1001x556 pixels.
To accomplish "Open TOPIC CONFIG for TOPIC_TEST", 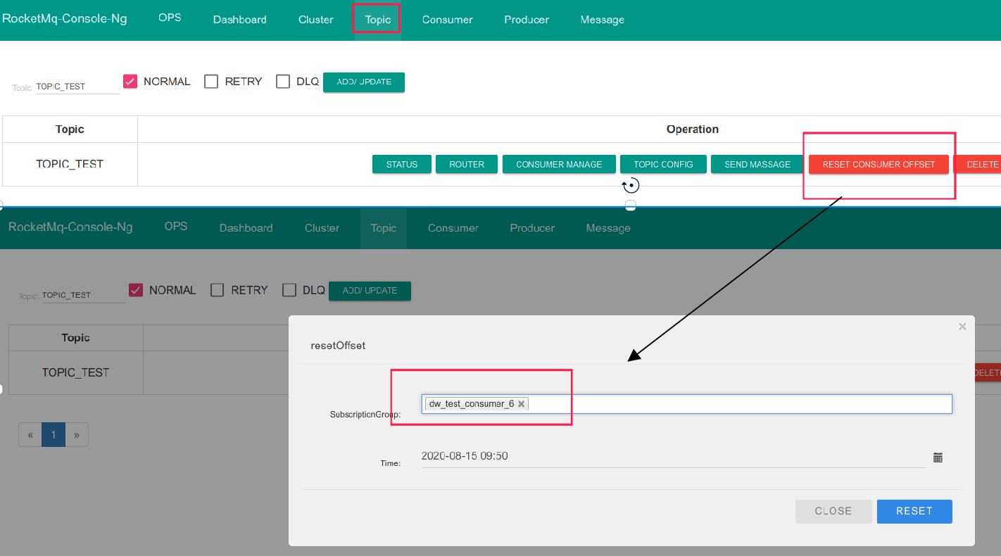I will point(663,164).
